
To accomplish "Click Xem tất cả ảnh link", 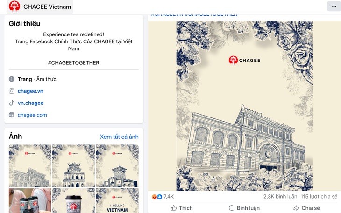I will click(119, 137).
